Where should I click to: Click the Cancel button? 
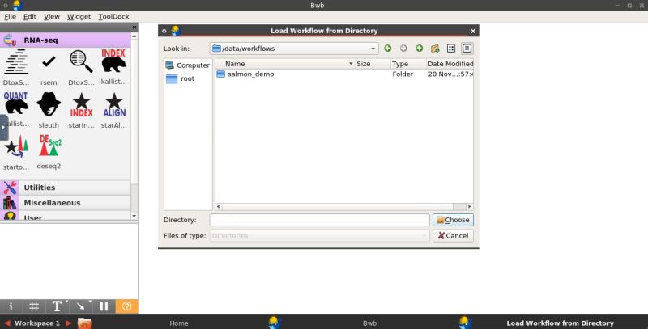[453, 236]
